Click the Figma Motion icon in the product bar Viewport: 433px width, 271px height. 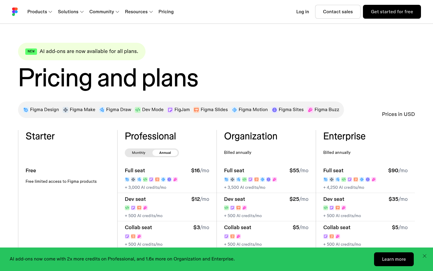tap(235, 110)
